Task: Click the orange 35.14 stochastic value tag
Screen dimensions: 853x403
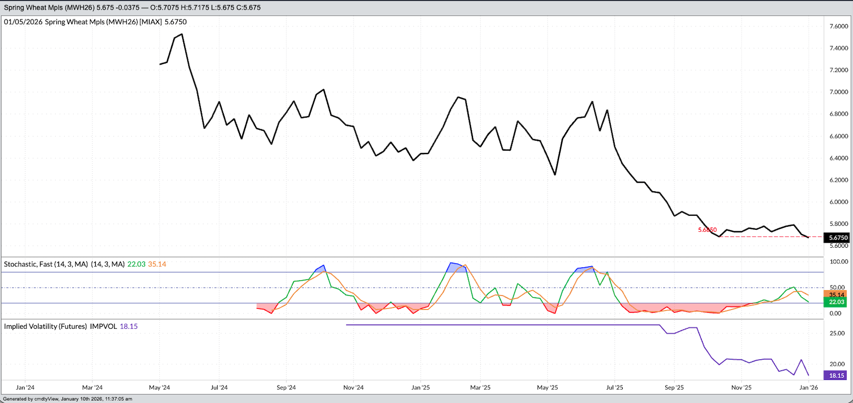Action: (836, 294)
